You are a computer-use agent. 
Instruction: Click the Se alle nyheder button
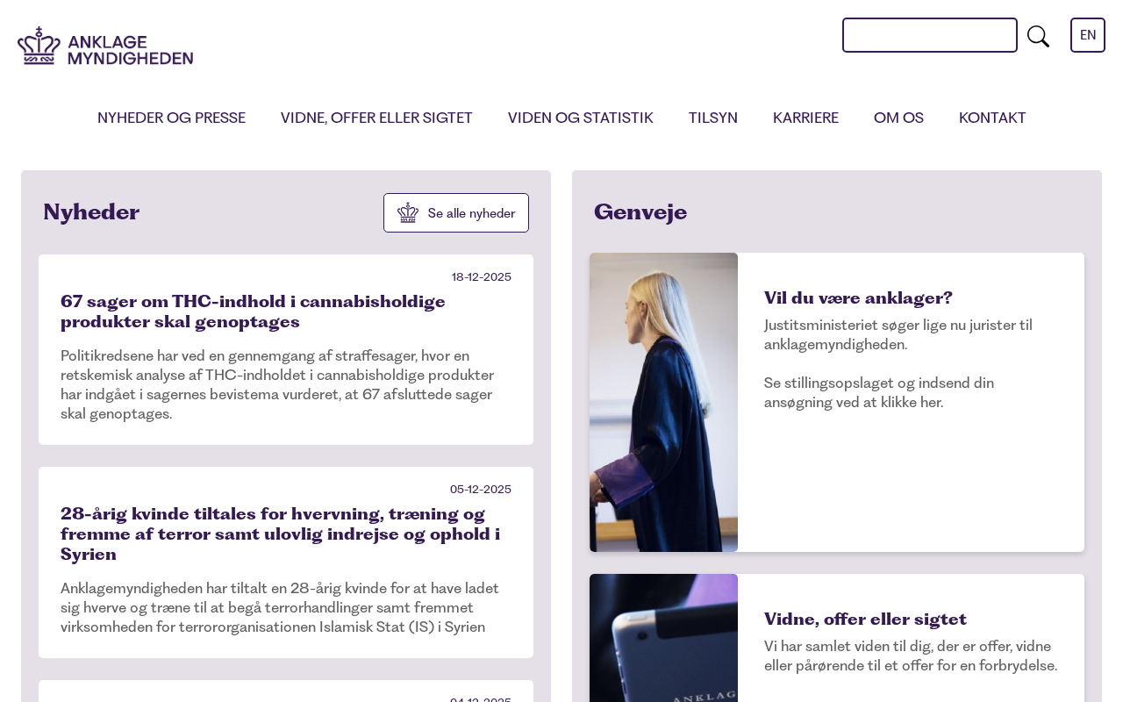click(456, 212)
